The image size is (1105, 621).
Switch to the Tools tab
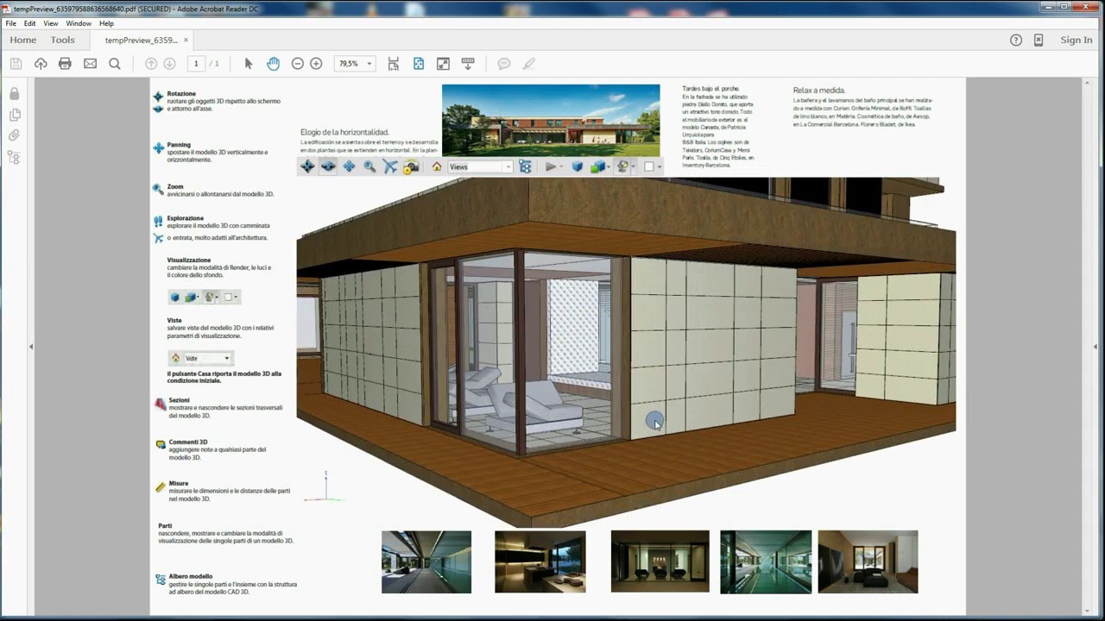pyautogui.click(x=62, y=40)
